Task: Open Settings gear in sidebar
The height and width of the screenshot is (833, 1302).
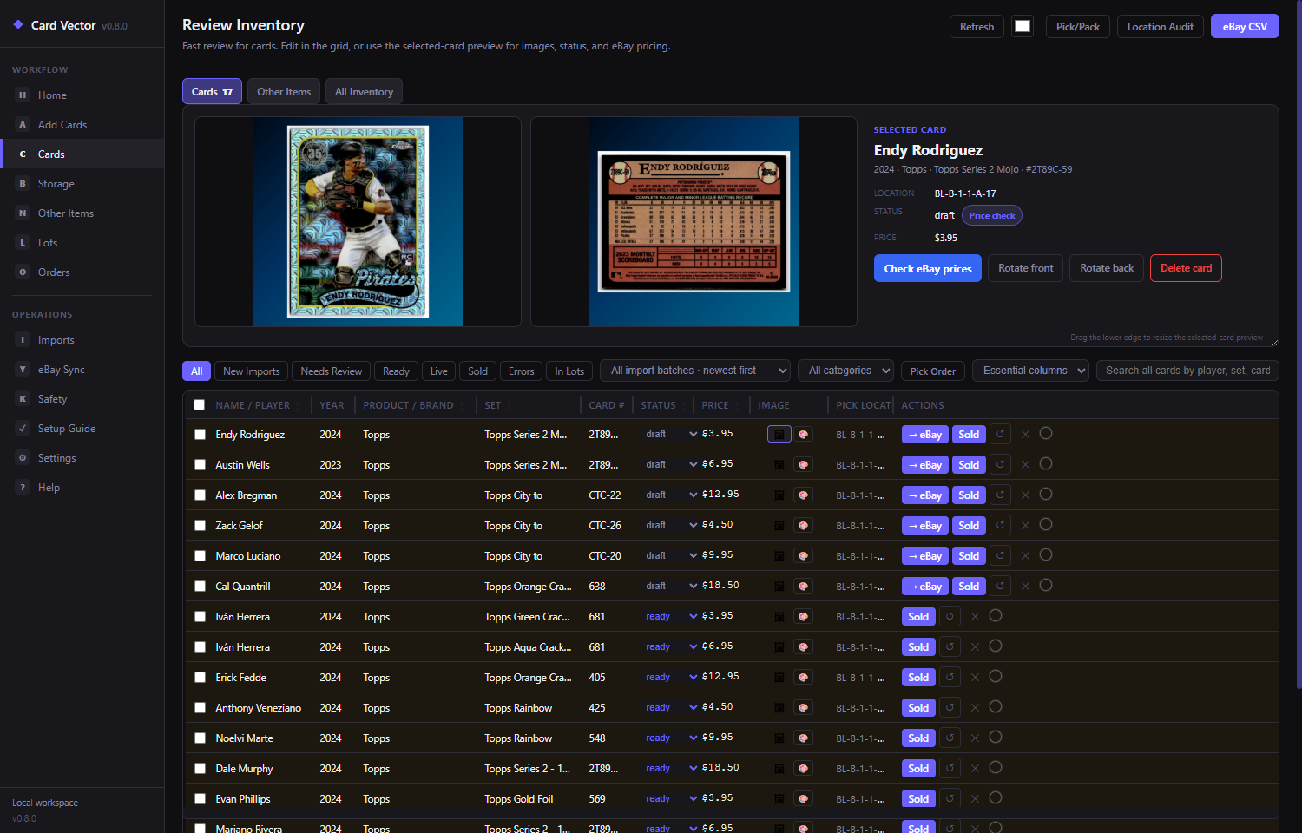Action: point(23,458)
